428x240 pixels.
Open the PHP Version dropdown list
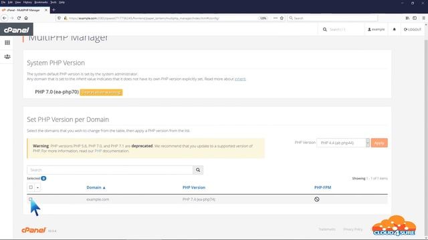pyautogui.click(x=343, y=143)
